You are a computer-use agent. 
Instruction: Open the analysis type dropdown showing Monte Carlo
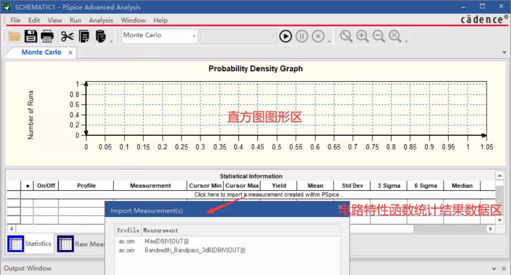coord(160,36)
